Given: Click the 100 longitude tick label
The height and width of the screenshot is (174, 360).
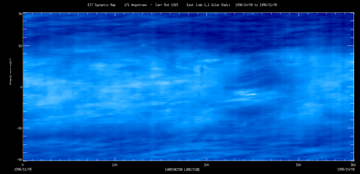Looking at the screenshot, I should tap(115, 165).
